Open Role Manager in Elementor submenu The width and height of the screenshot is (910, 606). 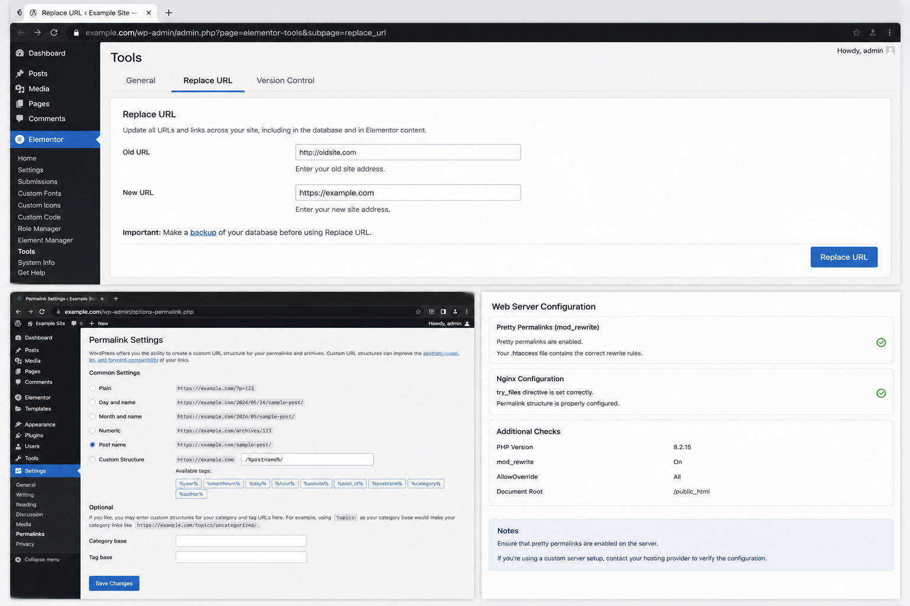40,229
